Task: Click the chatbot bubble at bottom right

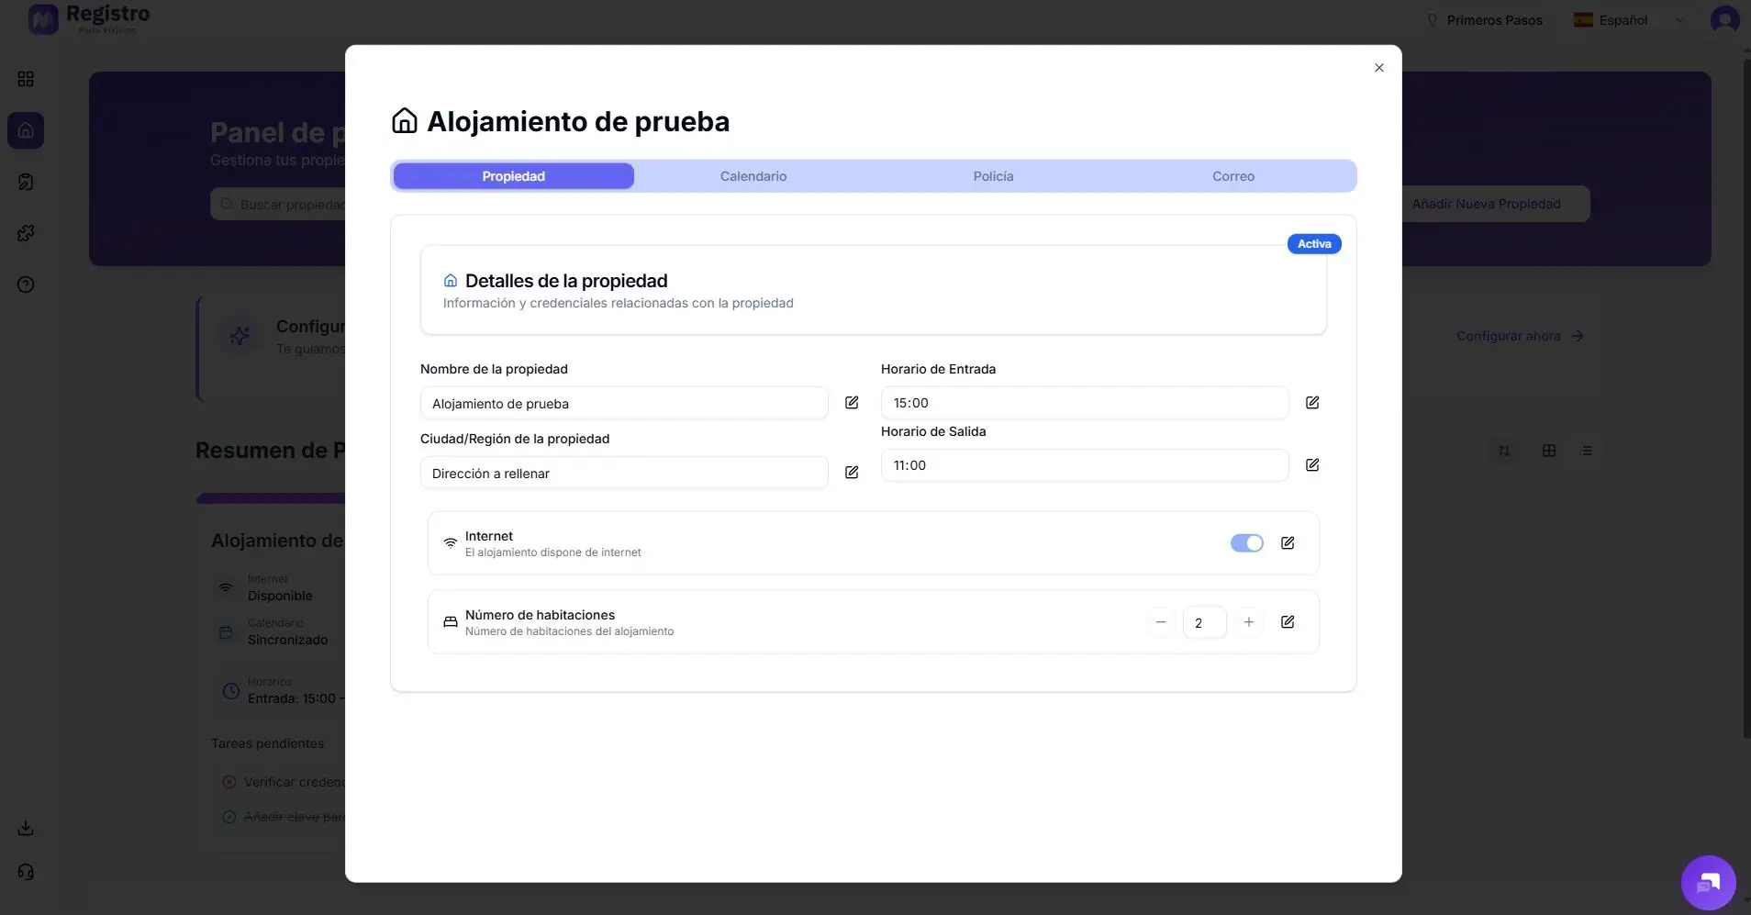Action: [1707, 882]
